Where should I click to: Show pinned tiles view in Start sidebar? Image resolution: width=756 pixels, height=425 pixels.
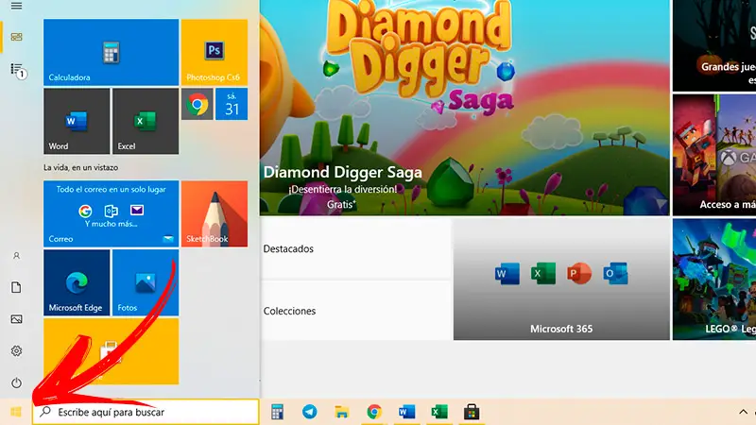(16, 37)
